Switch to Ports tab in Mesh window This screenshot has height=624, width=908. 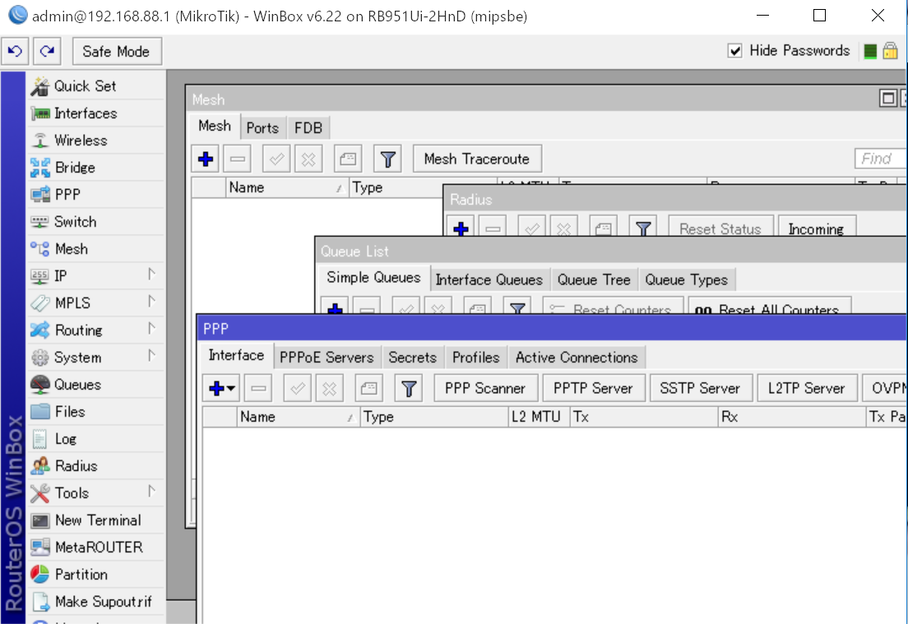point(262,128)
